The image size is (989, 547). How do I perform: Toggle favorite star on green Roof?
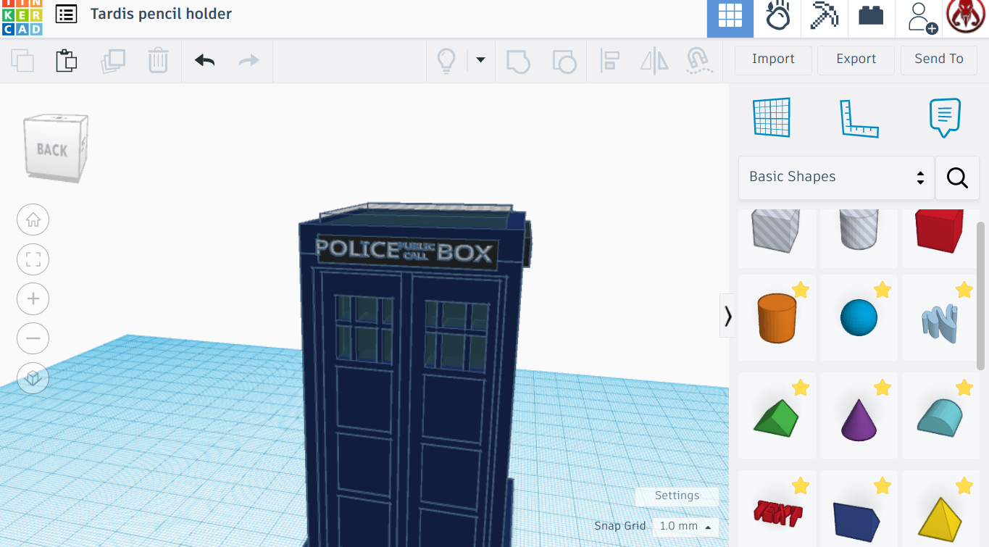coord(801,388)
